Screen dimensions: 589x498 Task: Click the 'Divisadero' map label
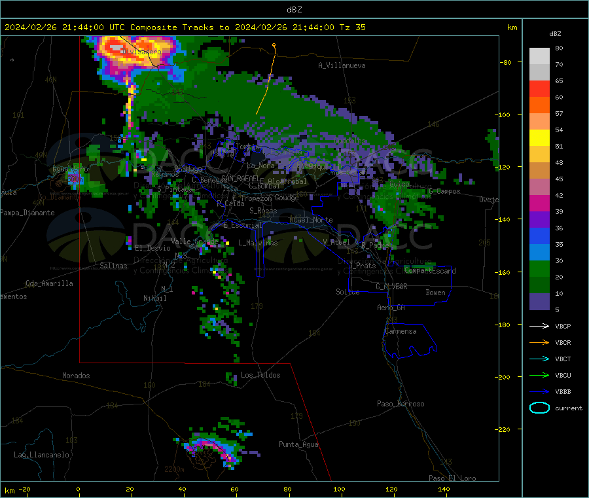(x=142, y=52)
